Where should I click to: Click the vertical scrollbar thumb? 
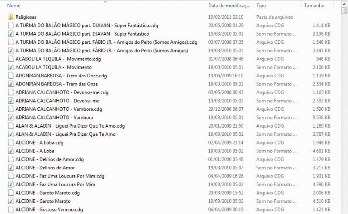tap(344, 10)
